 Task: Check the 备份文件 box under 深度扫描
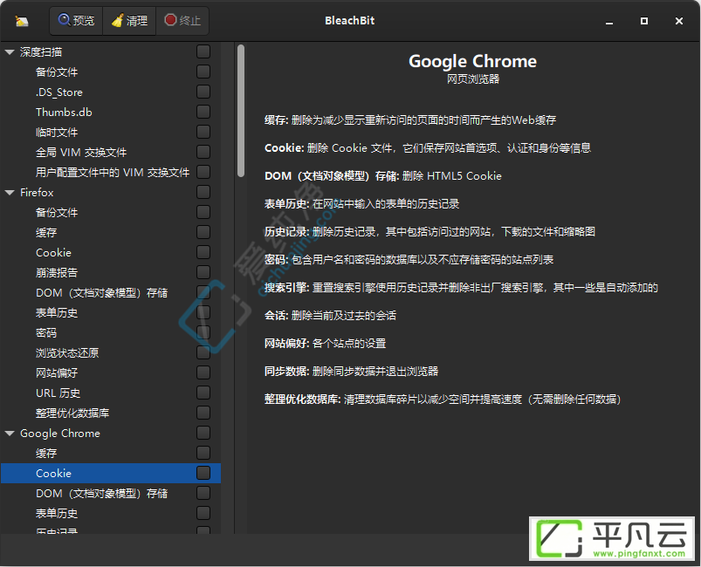tap(203, 72)
